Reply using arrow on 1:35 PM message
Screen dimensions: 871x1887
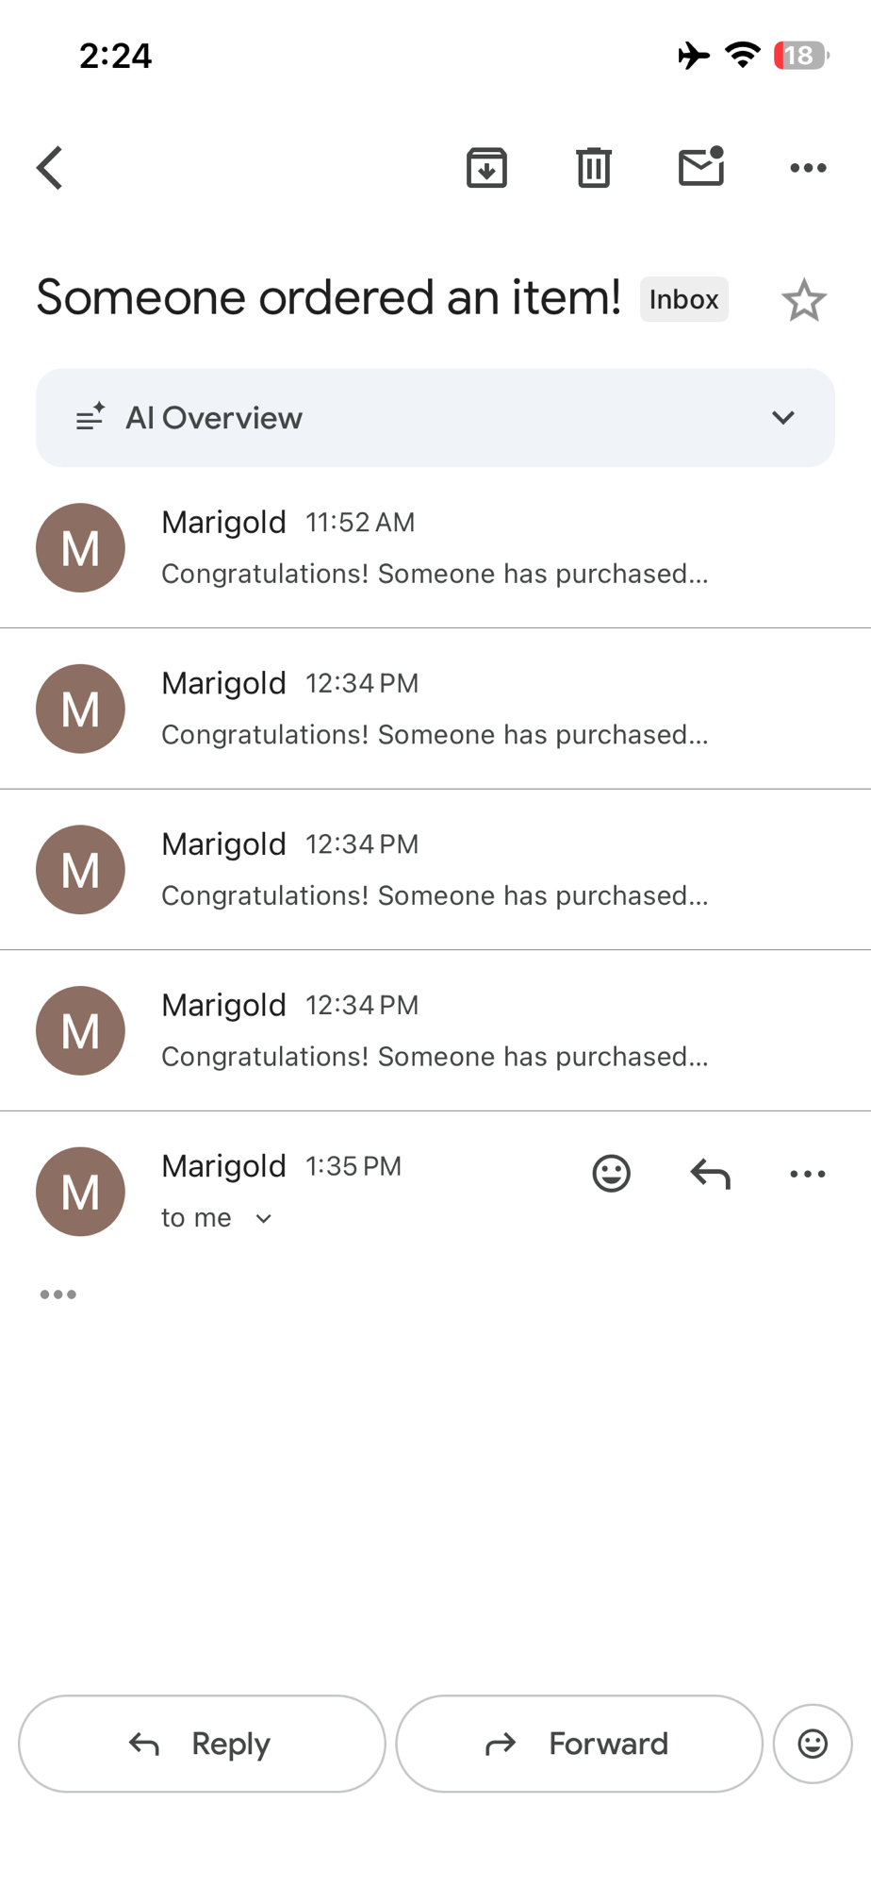(710, 1174)
